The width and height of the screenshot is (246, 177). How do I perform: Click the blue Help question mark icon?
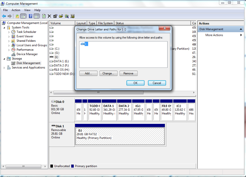(30, 16)
